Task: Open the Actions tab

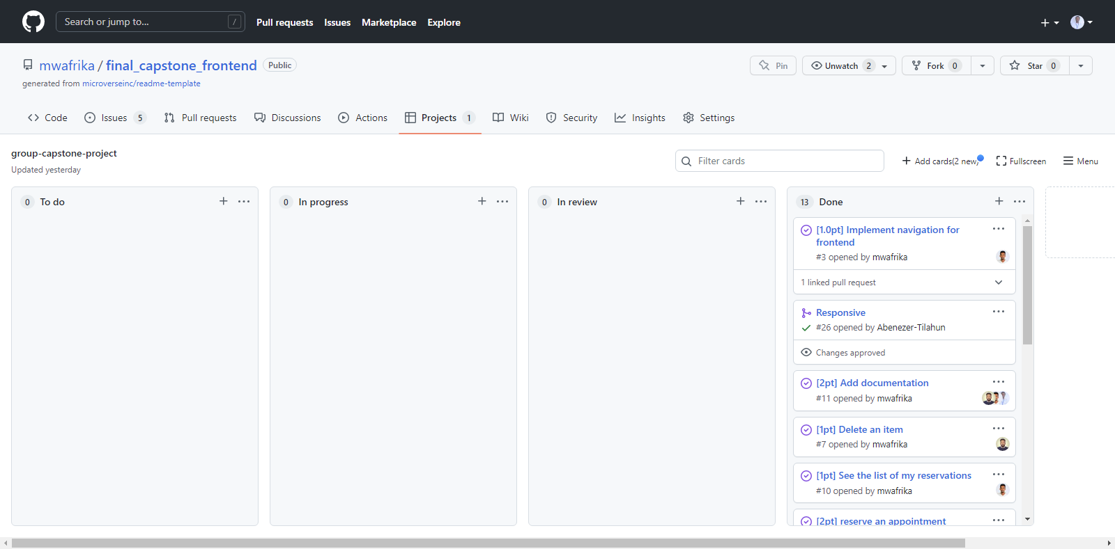Action: pyautogui.click(x=363, y=118)
